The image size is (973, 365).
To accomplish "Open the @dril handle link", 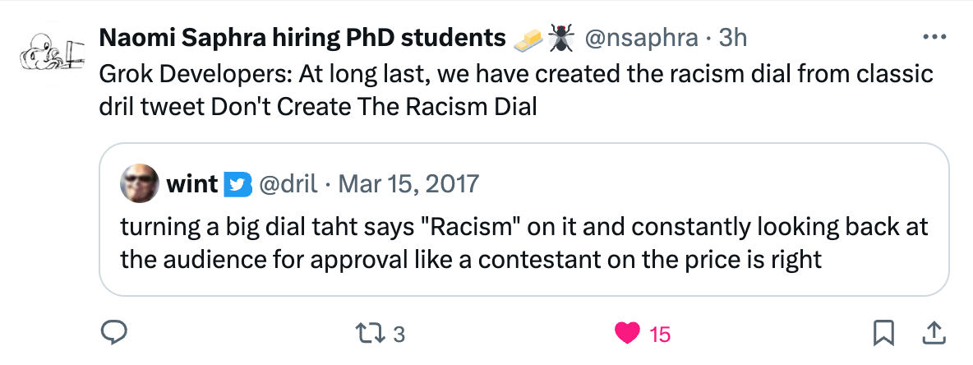I will (x=288, y=183).
